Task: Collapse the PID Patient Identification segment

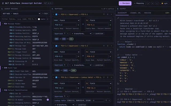Action: point(2,90)
